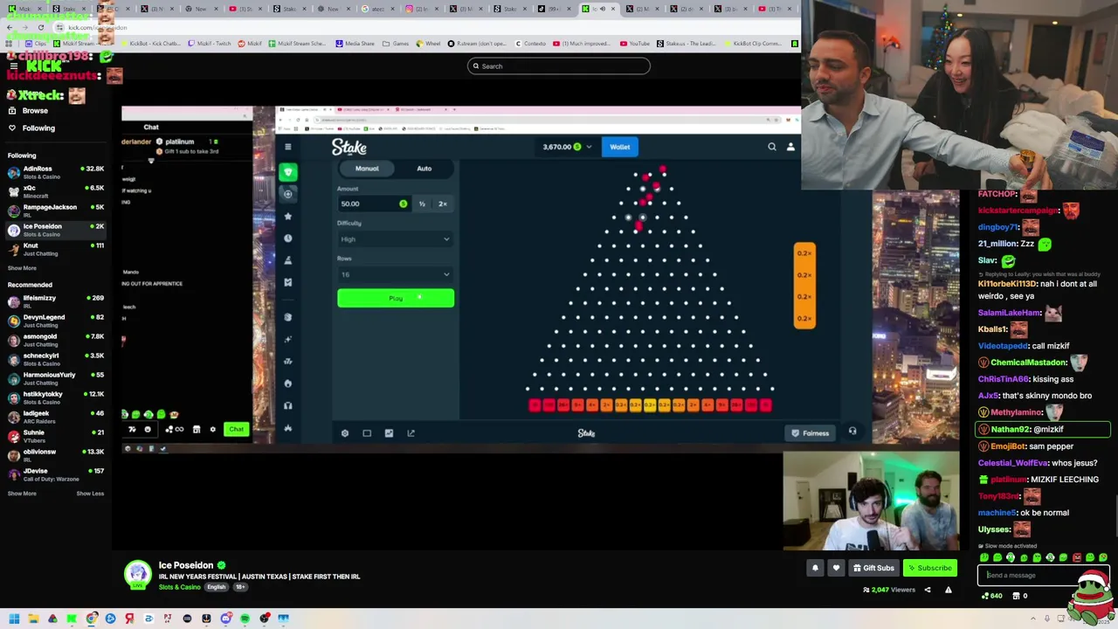This screenshot has height=629, width=1118.
Task: Click the heart follow button under stream
Action: [x=836, y=568]
